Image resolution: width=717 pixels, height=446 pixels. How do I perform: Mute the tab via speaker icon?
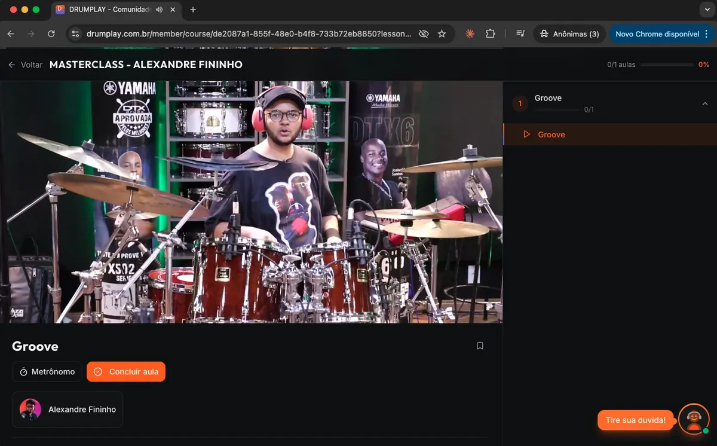159,10
